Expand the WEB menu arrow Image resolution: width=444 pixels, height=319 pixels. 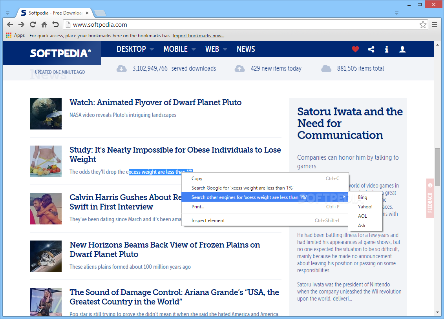click(225, 49)
